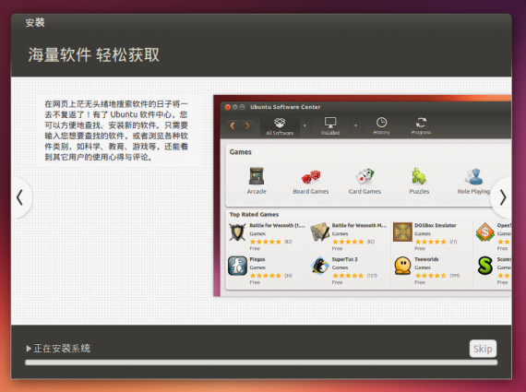Click the DOSBox Emulator icon
526x392 pixels.
click(x=402, y=232)
